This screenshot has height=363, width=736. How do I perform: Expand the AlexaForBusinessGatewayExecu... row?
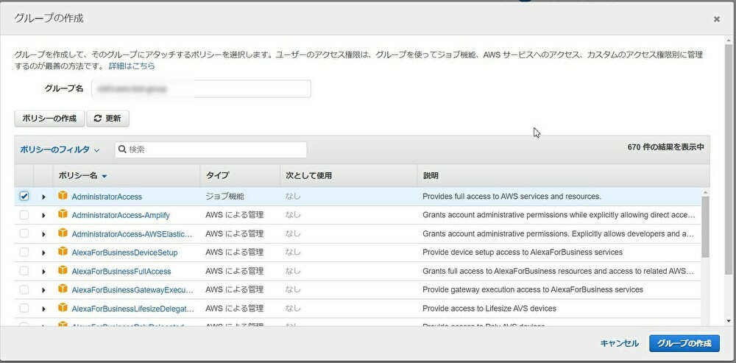(43, 290)
